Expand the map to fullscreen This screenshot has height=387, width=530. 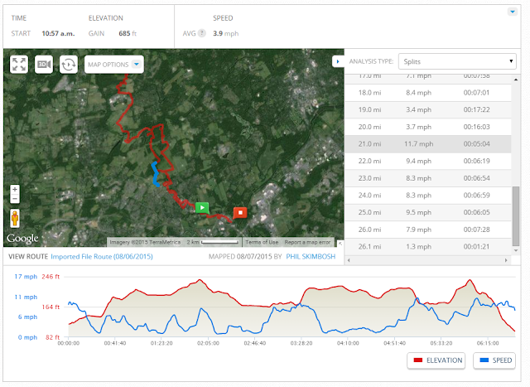coord(19,65)
